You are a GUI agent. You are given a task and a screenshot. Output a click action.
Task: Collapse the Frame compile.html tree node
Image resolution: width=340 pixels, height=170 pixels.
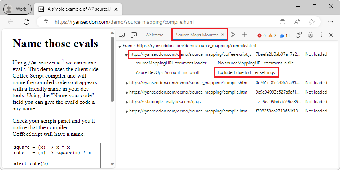pos(119,46)
